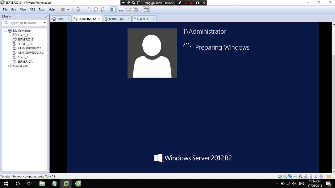Viewport: 335px width, 188px height.
Task: Click the sound card status icon
Action: (301, 177)
